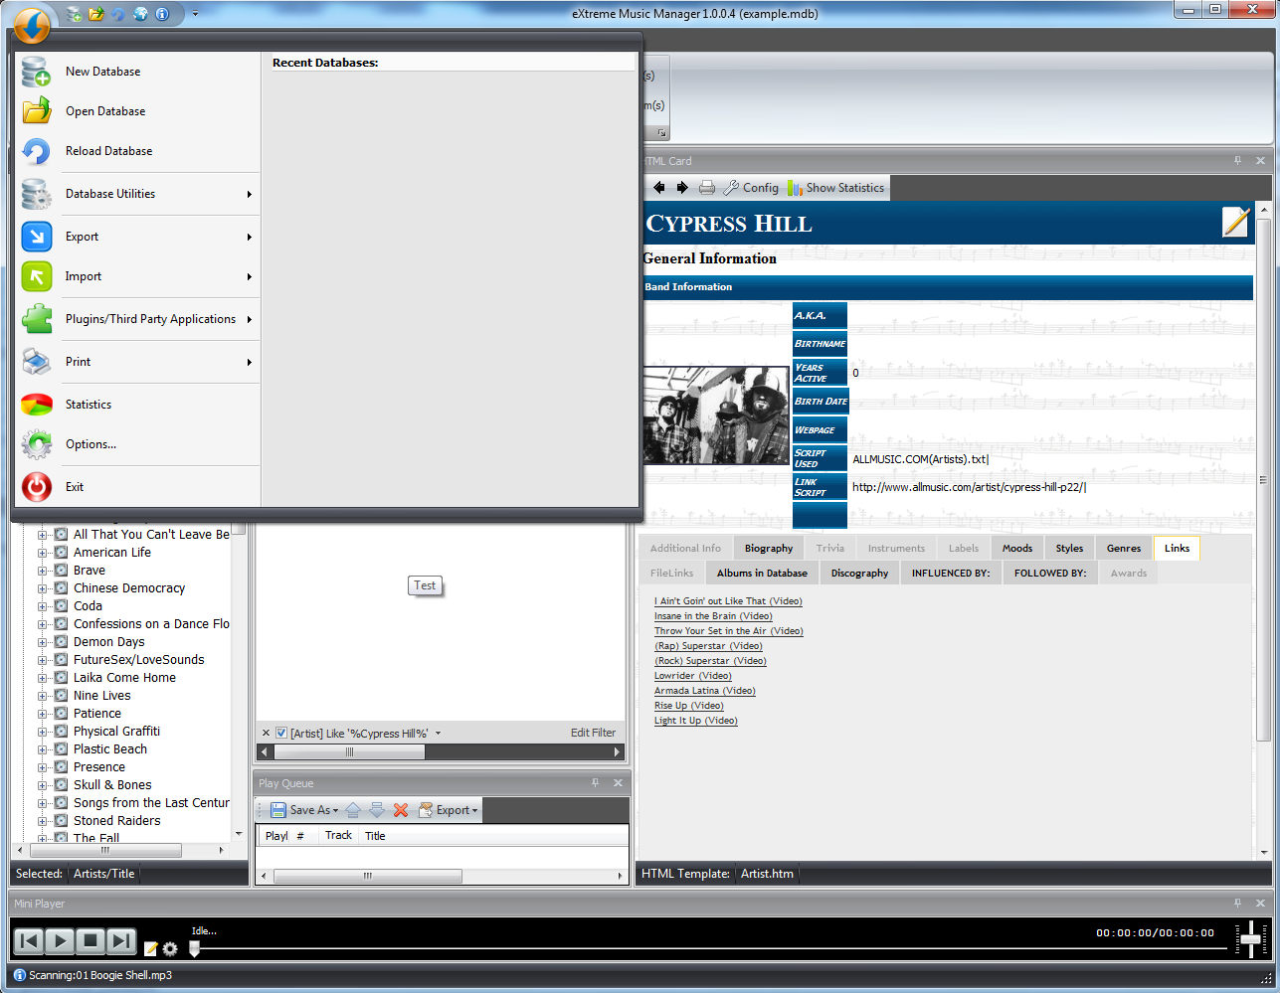Screen dimensions: 1280x993
Task: Click the play button in Mini Player
Action: point(60,940)
